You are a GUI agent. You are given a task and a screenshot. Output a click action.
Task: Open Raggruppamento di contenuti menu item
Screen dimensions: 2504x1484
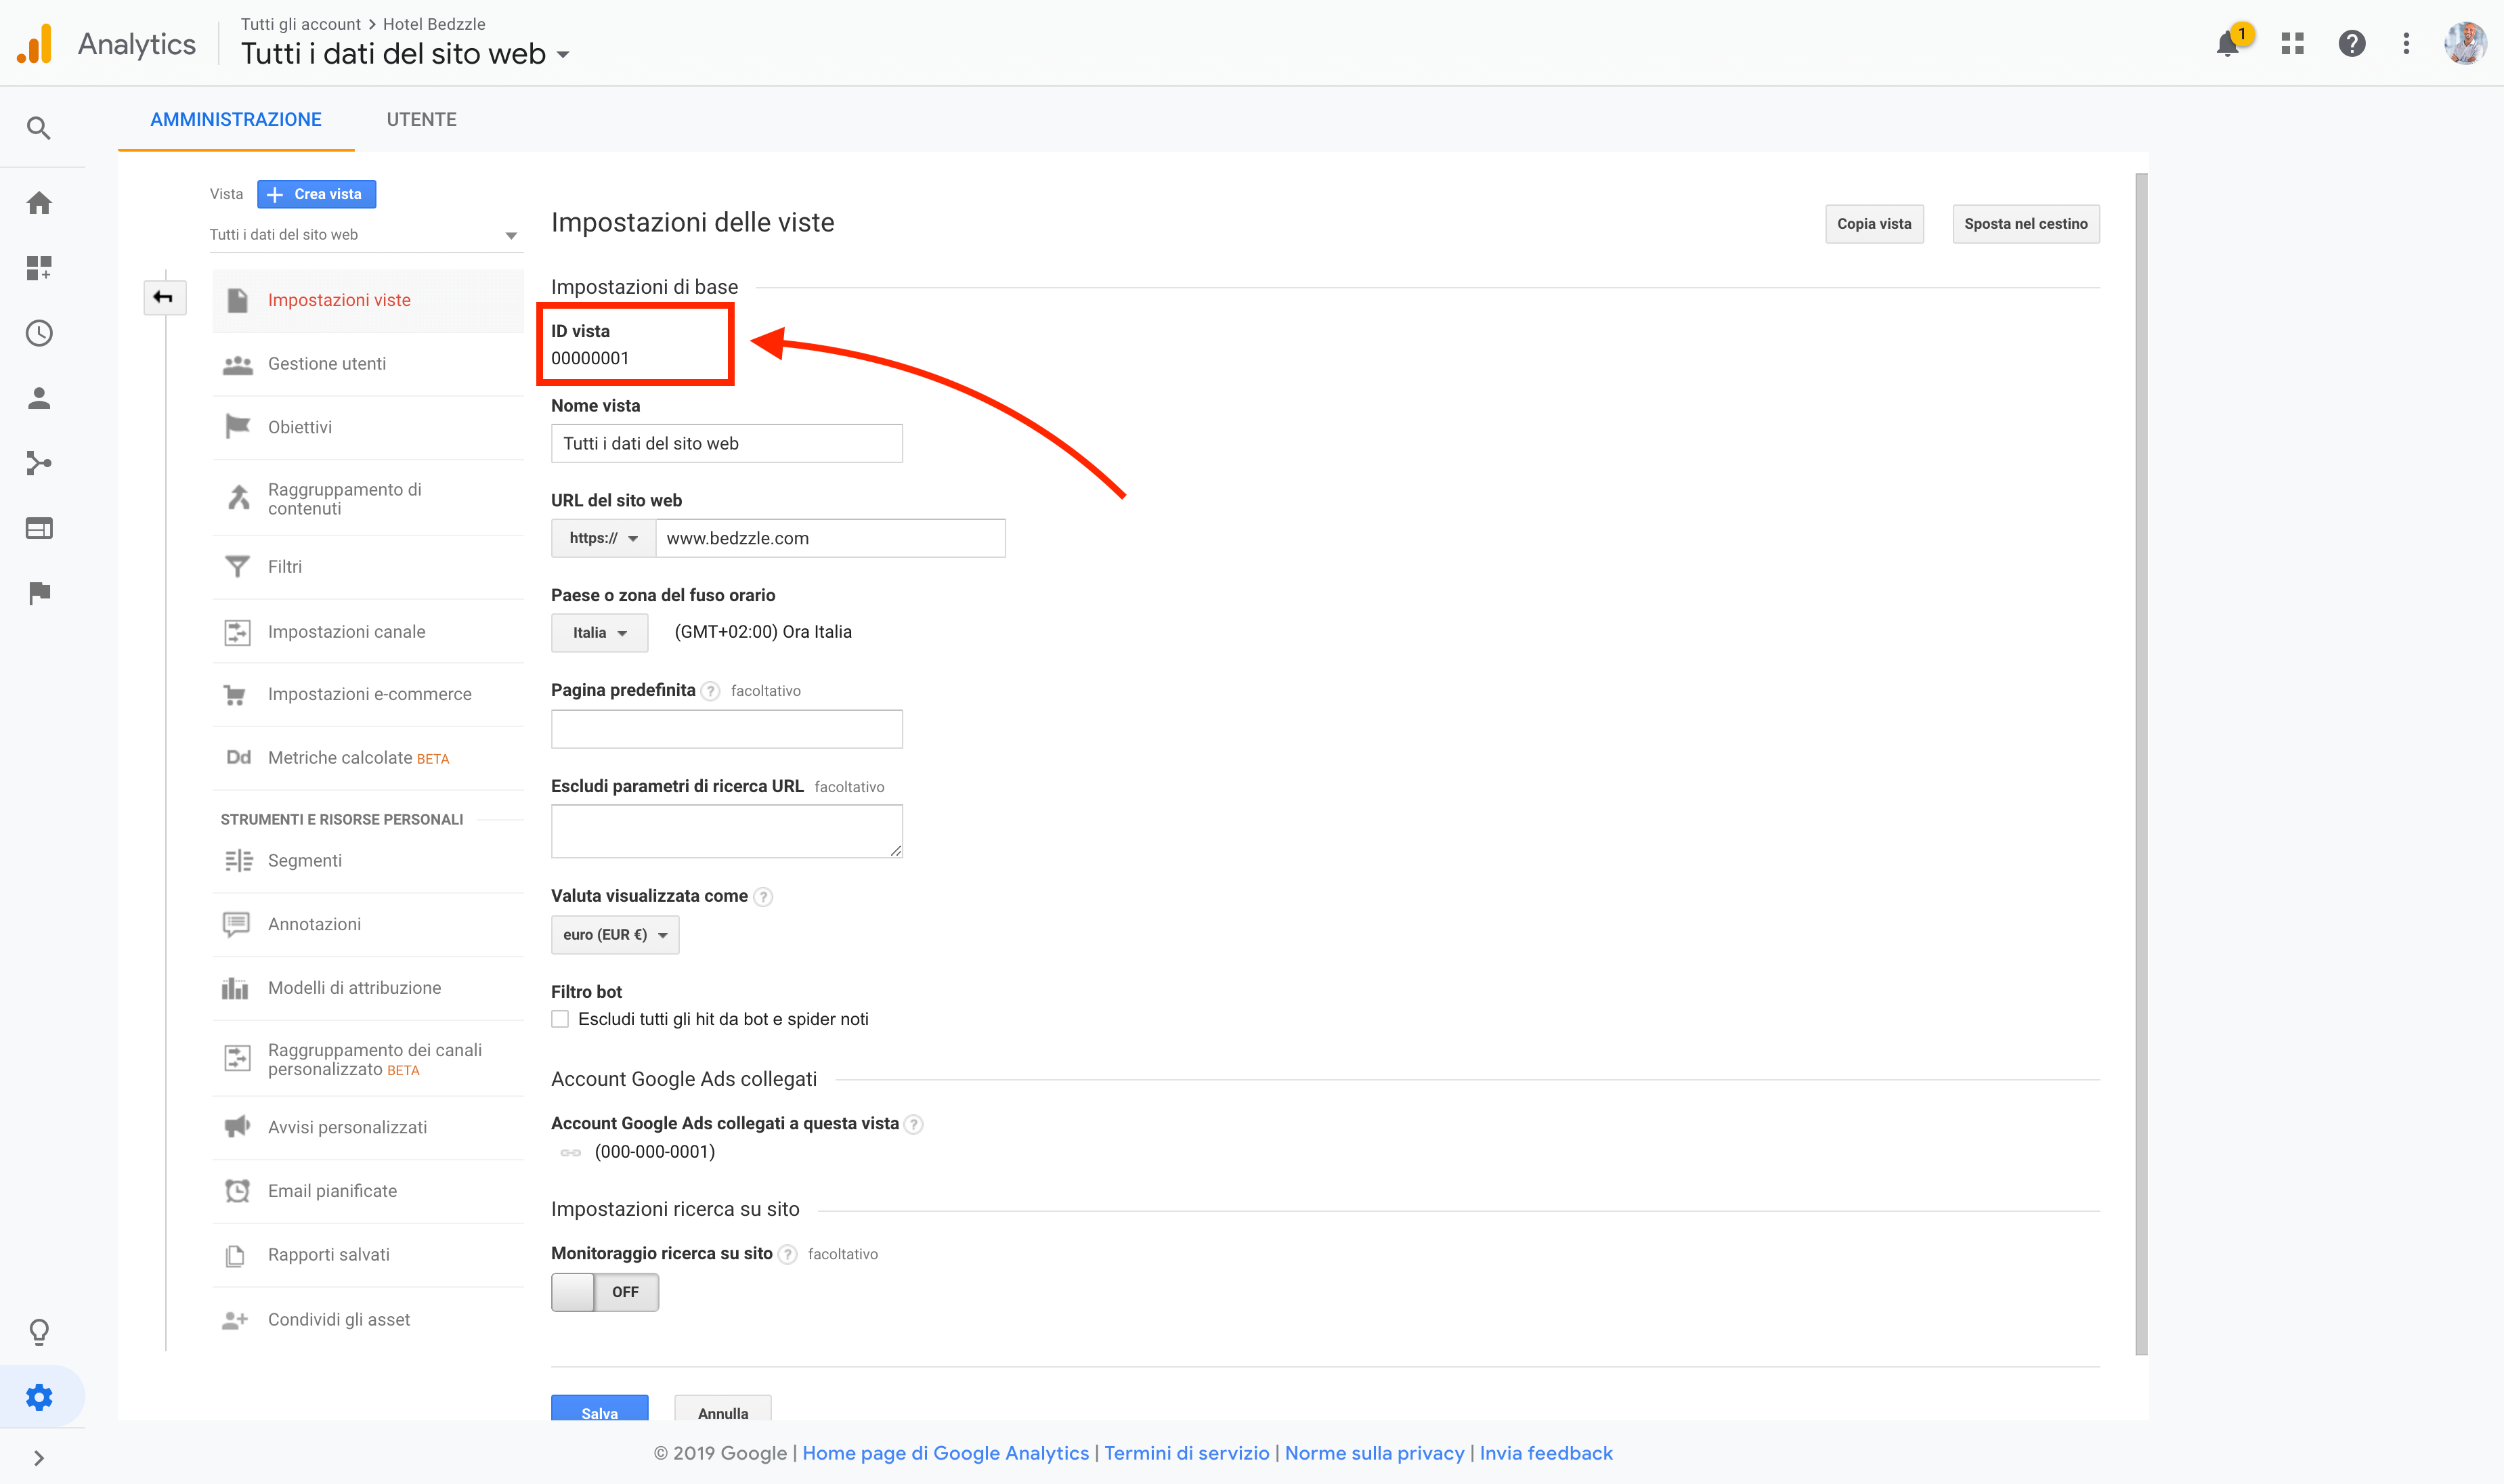click(368, 498)
